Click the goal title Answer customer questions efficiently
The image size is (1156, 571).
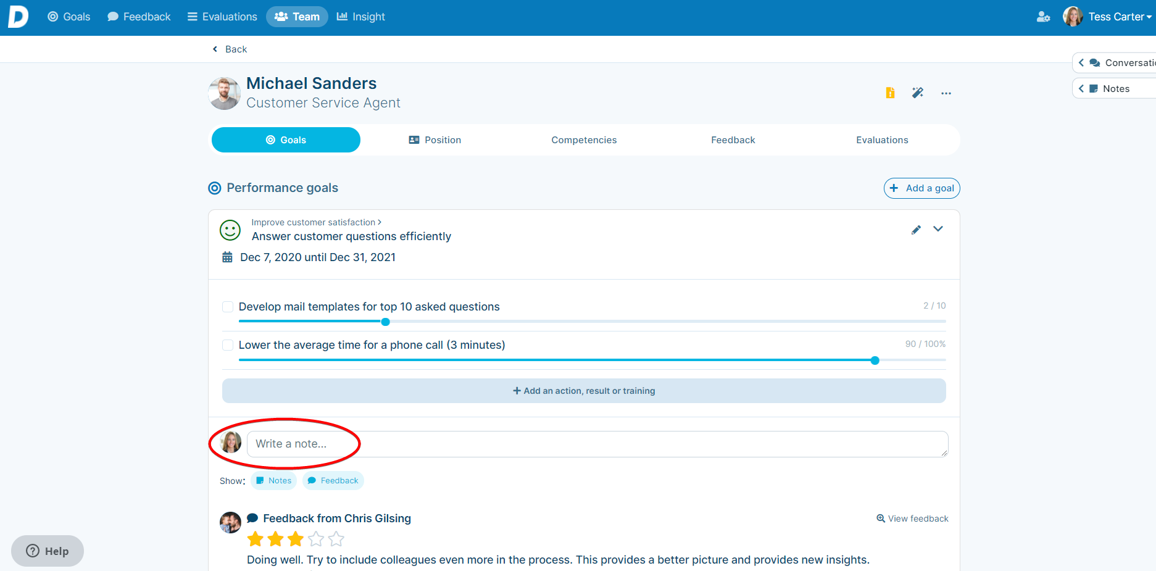[x=351, y=236]
